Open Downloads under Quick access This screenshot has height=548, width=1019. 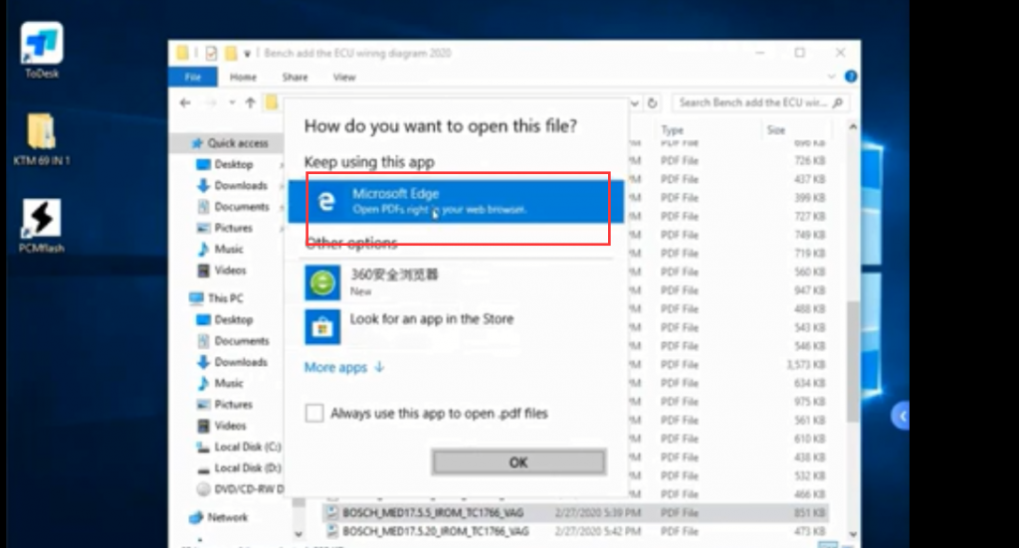tap(240, 186)
